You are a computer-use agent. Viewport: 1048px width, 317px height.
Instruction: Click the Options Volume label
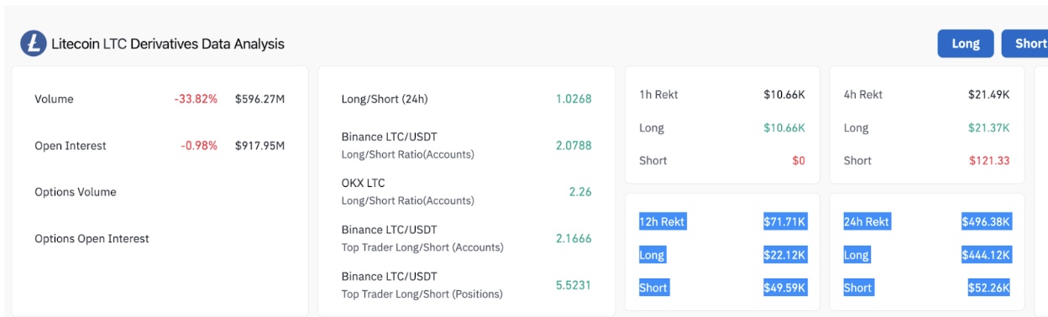[76, 192]
